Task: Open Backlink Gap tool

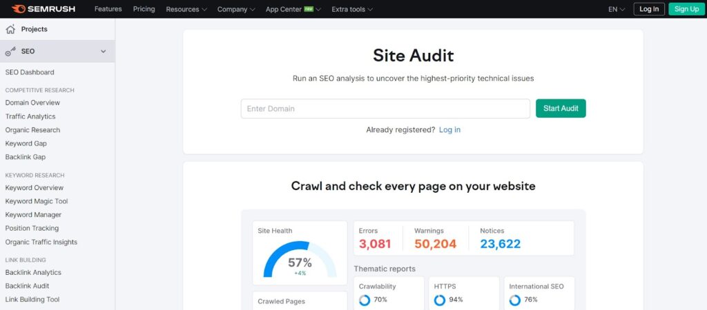Action: point(26,157)
